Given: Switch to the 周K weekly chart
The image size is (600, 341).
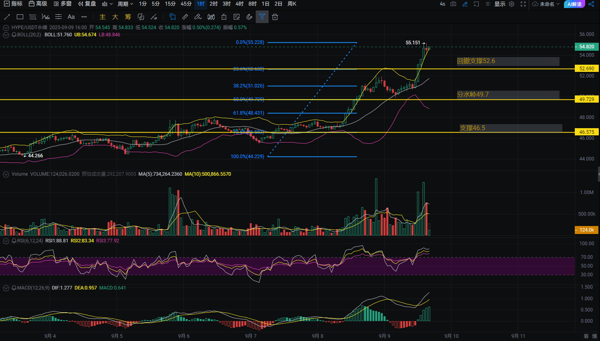Looking at the screenshot, I should (x=293, y=4).
